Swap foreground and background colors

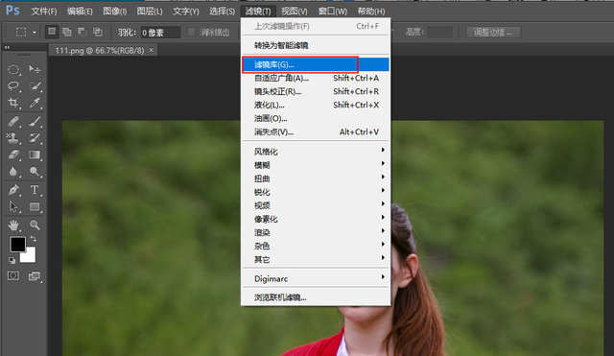click(x=34, y=239)
